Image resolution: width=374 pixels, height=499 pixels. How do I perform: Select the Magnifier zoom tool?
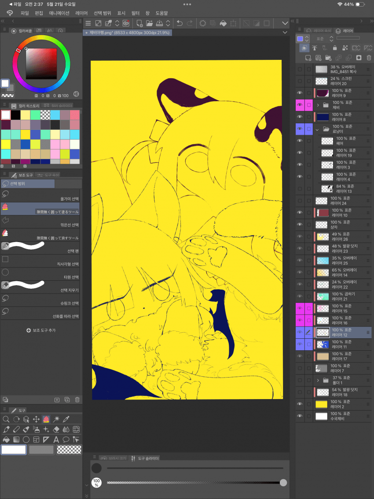click(6, 419)
